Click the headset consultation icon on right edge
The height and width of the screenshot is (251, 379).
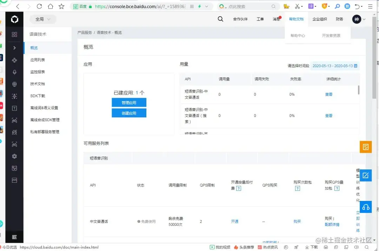(365, 207)
